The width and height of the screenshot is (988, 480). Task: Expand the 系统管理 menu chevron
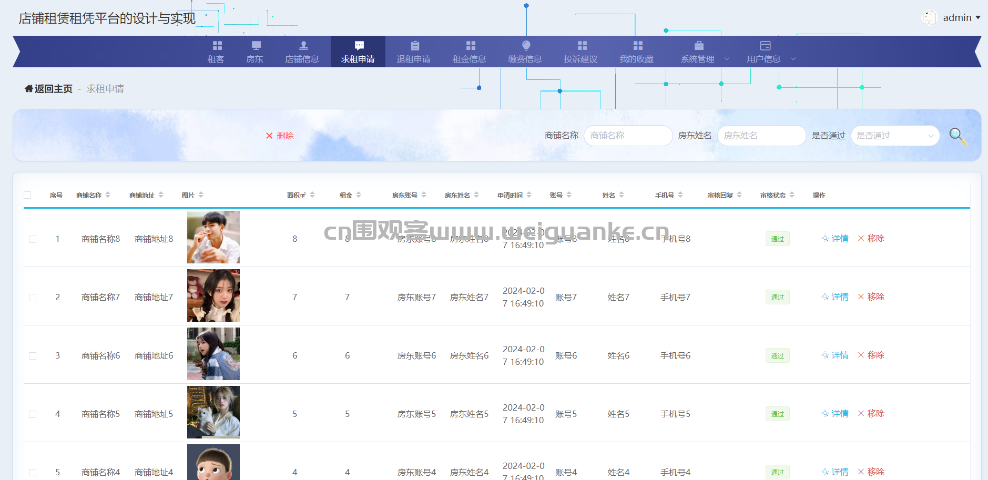727,59
